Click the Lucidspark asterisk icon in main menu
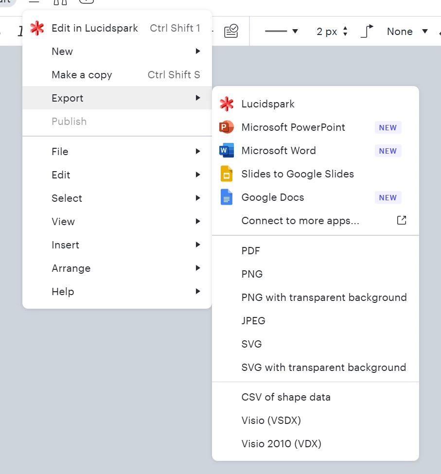The image size is (441, 474). 37,28
